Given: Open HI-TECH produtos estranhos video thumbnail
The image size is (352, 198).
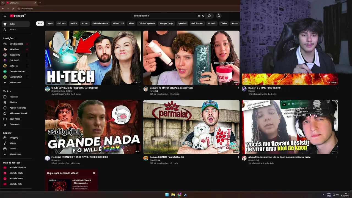Looking at the screenshot, I should 93,57.
